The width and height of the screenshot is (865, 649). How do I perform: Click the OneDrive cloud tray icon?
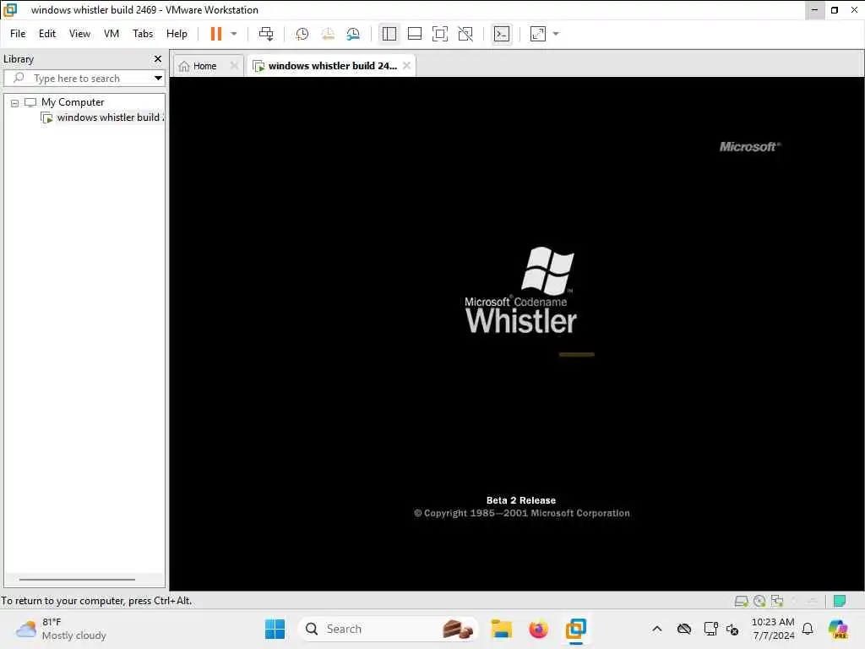pyautogui.click(x=684, y=629)
